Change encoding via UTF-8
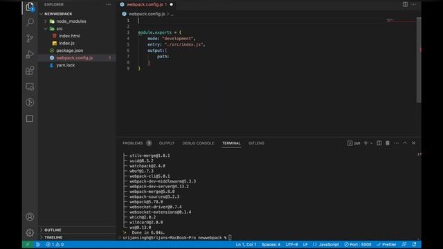Viewport: 443px width, 249px height. point(291,244)
